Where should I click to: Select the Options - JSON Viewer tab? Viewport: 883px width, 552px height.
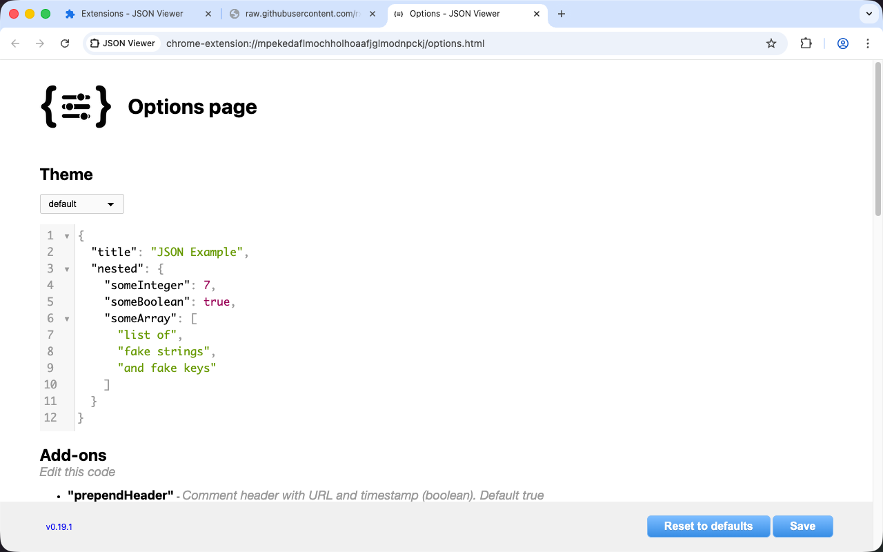coord(466,14)
